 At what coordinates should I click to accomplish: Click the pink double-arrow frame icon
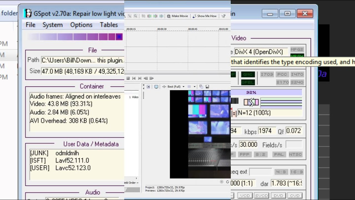pyautogui.click(x=251, y=102)
